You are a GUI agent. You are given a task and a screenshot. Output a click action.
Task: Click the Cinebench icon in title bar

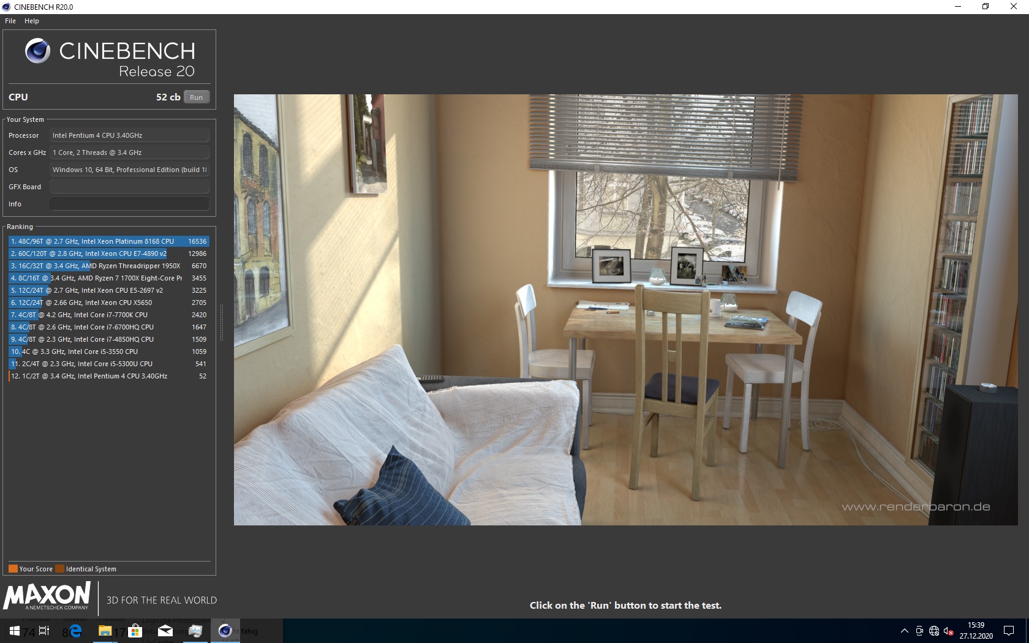pos(7,7)
